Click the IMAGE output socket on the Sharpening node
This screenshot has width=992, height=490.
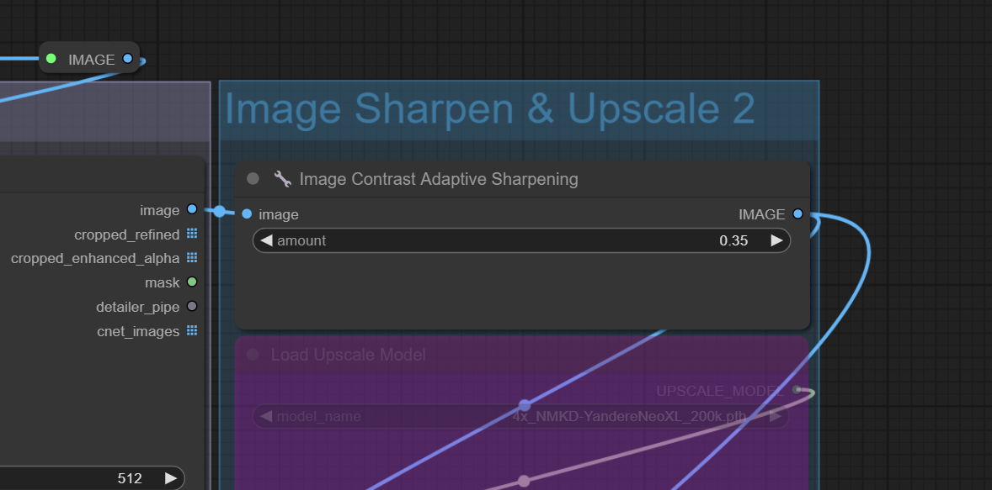(x=797, y=214)
